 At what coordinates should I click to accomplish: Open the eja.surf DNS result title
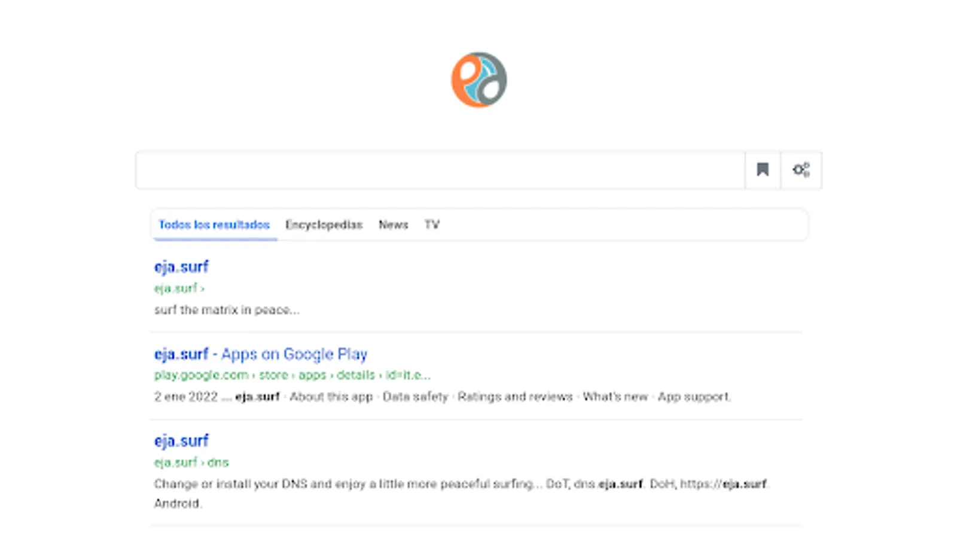[x=181, y=441]
